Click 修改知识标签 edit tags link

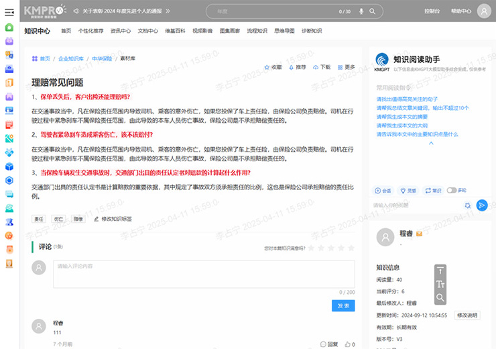coord(113,219)
